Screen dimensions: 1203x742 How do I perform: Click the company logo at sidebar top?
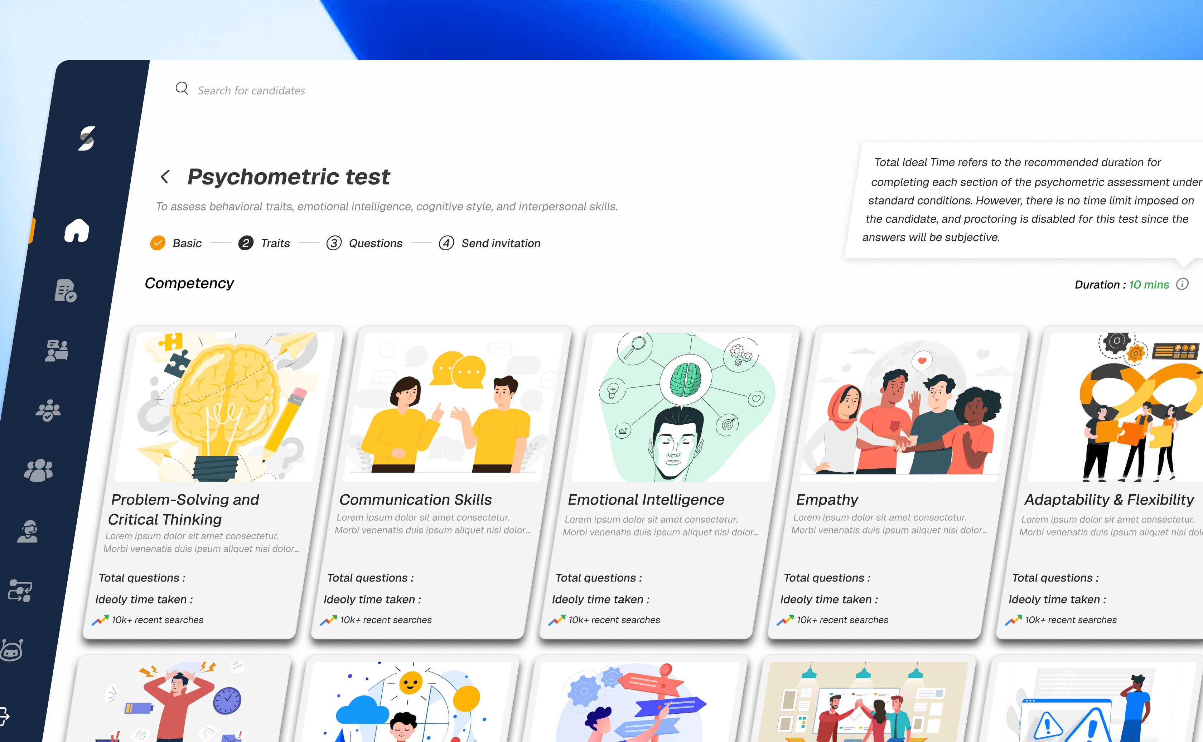click(87, 139)
